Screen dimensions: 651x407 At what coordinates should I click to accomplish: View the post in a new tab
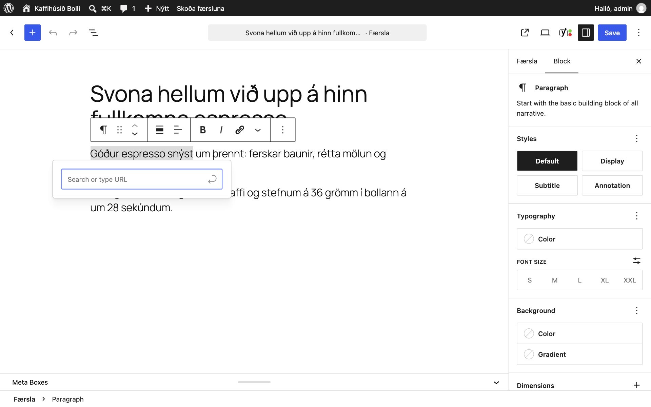coord(525,33)
